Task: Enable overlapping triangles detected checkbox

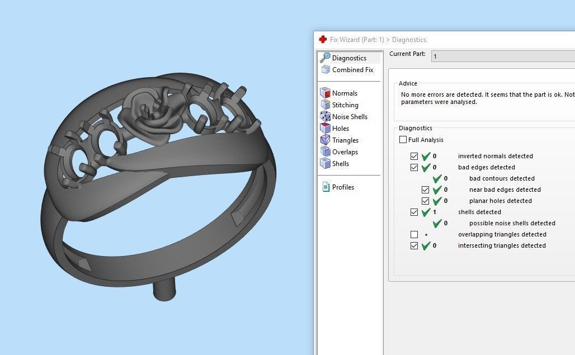Action: click(414, 234)
